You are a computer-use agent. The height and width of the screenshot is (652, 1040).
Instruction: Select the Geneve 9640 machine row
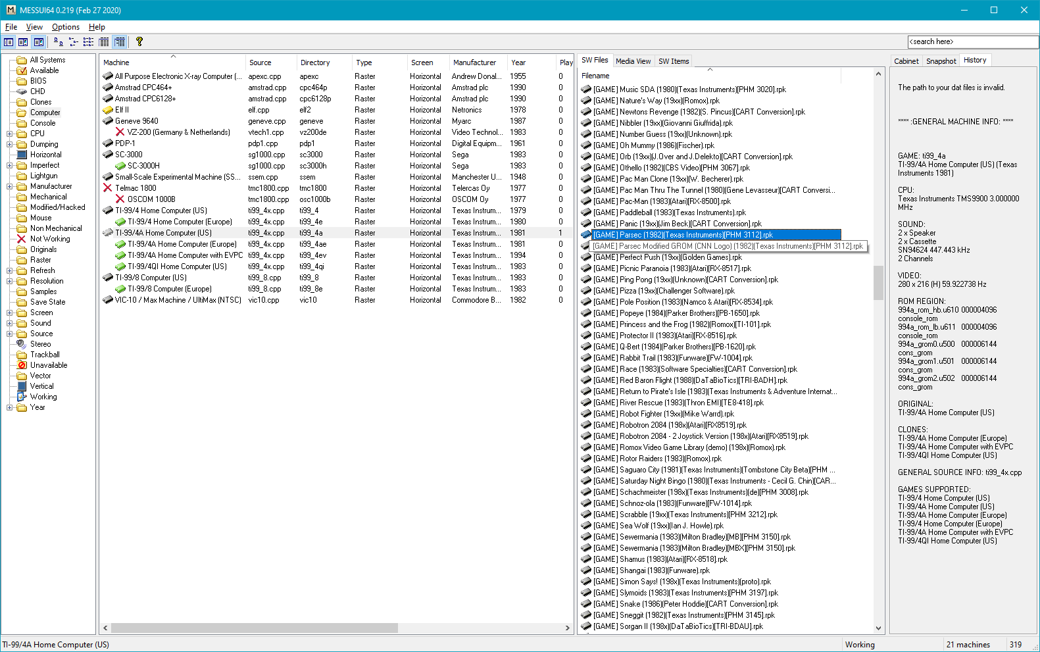coord(335,121)
